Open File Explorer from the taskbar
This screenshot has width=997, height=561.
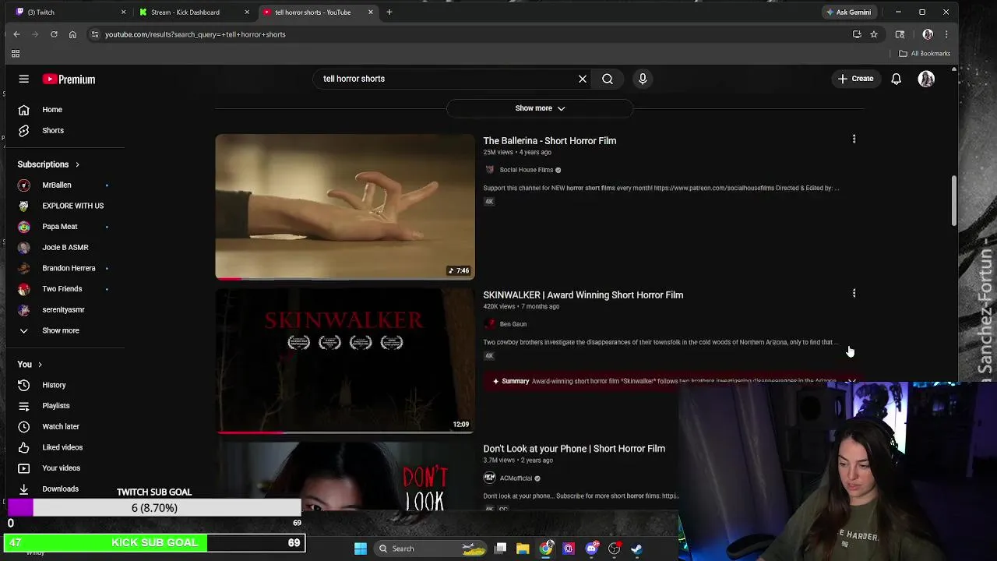point(523,549)
